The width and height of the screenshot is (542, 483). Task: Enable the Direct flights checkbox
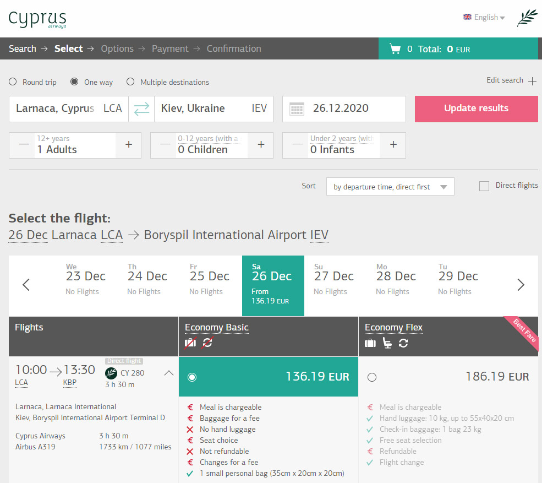coord(484,186)
